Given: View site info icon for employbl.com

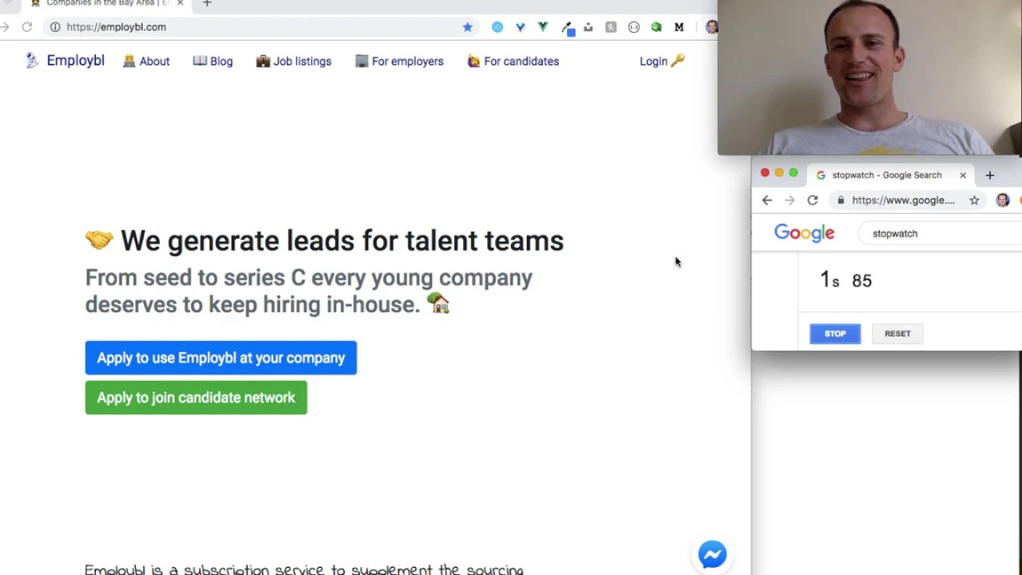Looking at the screenshot, I should [55, 27].
